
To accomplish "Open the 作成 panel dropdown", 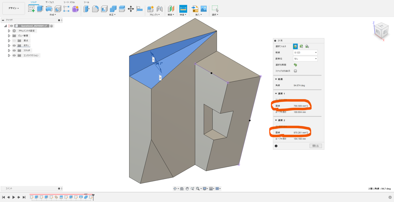I will point(53,15).
